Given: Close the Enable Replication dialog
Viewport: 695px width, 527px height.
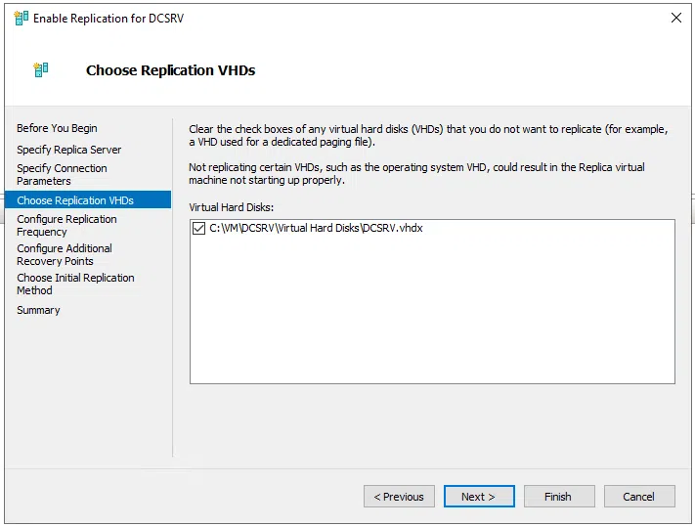Looking at the screenshot, I should pyautogui.click(x=675, y=18).
